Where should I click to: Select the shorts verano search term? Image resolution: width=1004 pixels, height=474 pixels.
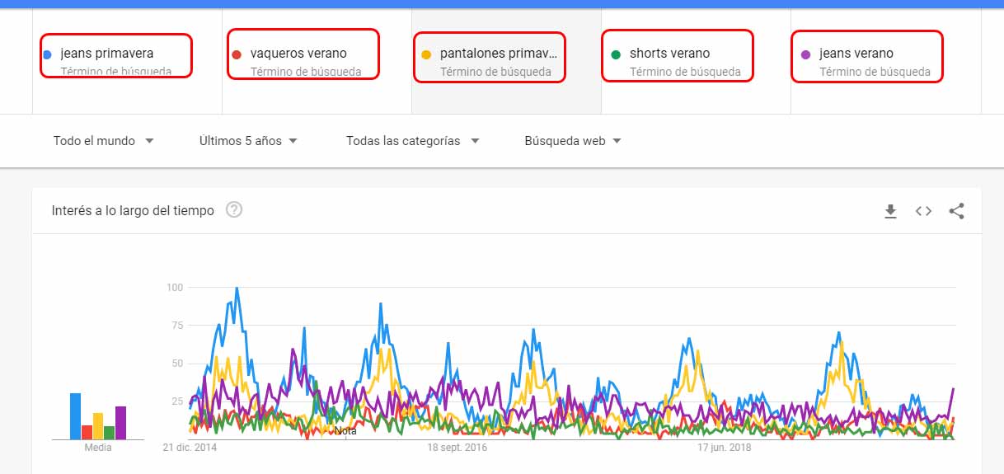pyautogui.click(x=669, y=54)
